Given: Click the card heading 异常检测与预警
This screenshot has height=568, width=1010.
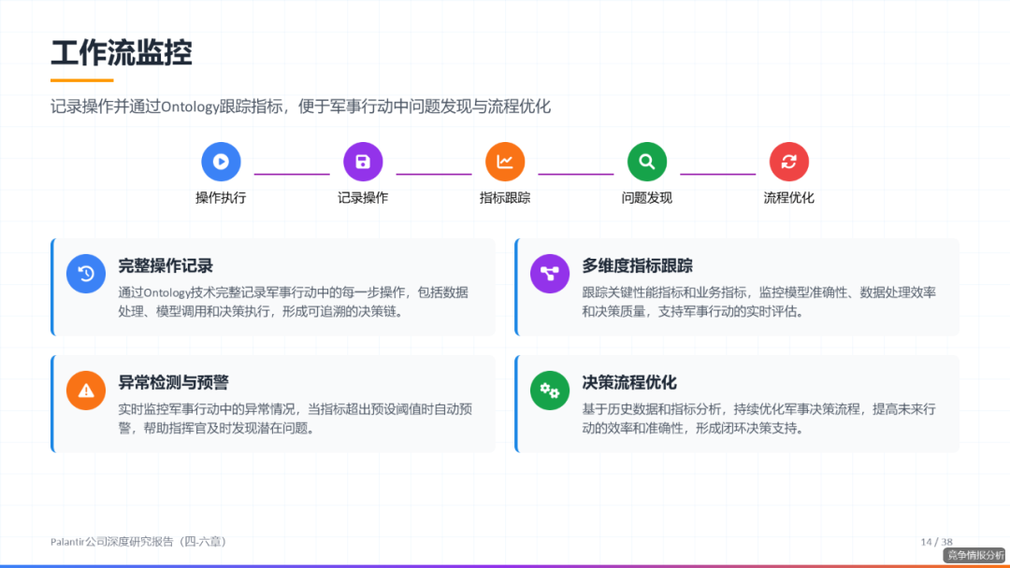Looking at the screenshot, I should [173, 383].
